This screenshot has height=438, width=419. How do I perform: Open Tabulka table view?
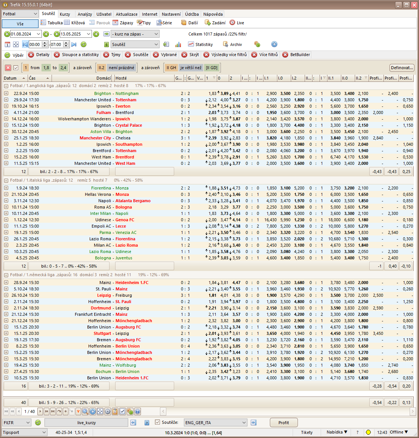(x=52, y=23)
